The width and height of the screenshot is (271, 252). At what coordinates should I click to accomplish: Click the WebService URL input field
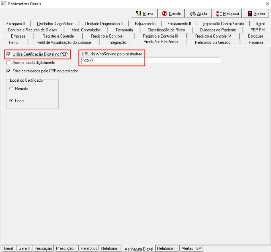[151, 60]
